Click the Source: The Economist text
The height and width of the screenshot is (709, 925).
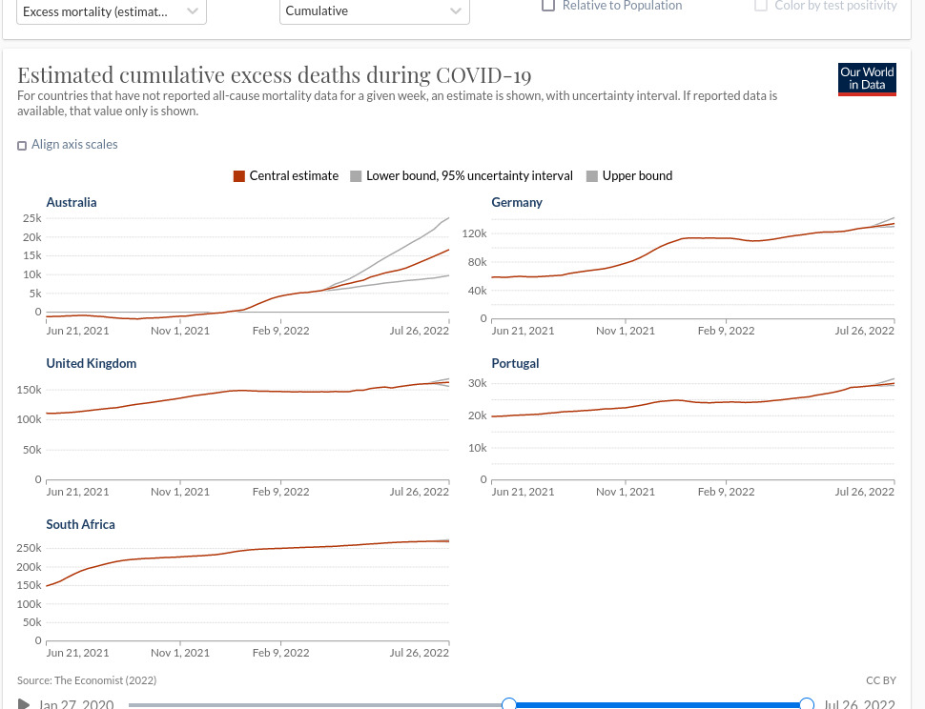pyautogui.click(x=87, y=680)
